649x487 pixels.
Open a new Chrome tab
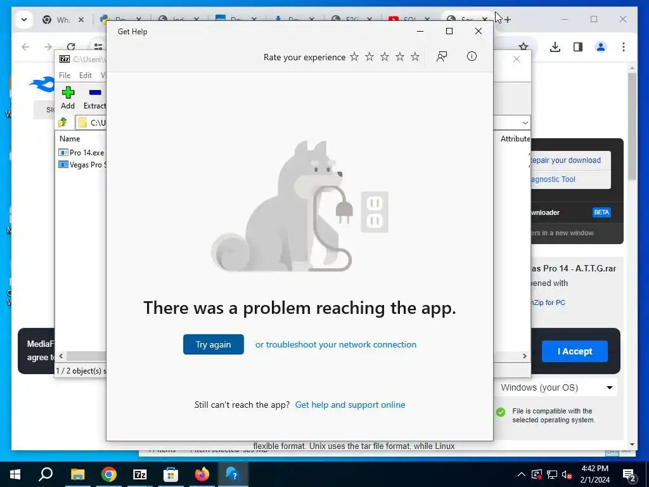click(508, 20)
